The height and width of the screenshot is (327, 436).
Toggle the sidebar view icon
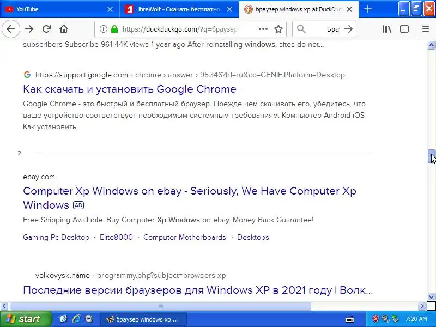(404, 29)
